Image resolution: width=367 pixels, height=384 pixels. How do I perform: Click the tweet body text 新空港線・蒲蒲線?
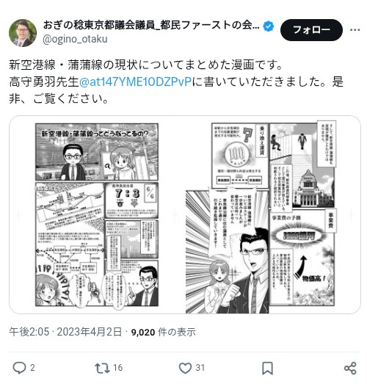pyautogui.click(x=56, y=65)
